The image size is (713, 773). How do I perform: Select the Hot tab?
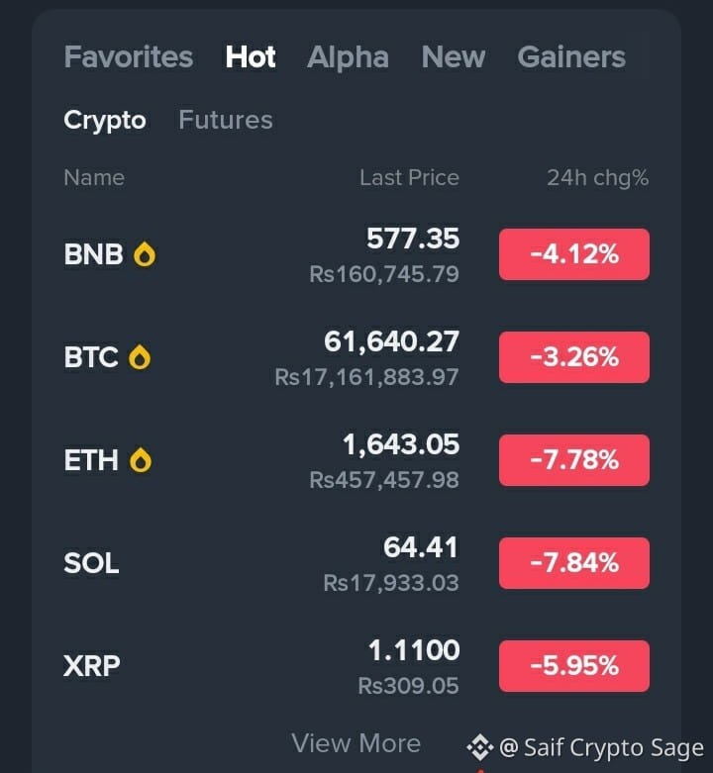[x=251, y=56]
